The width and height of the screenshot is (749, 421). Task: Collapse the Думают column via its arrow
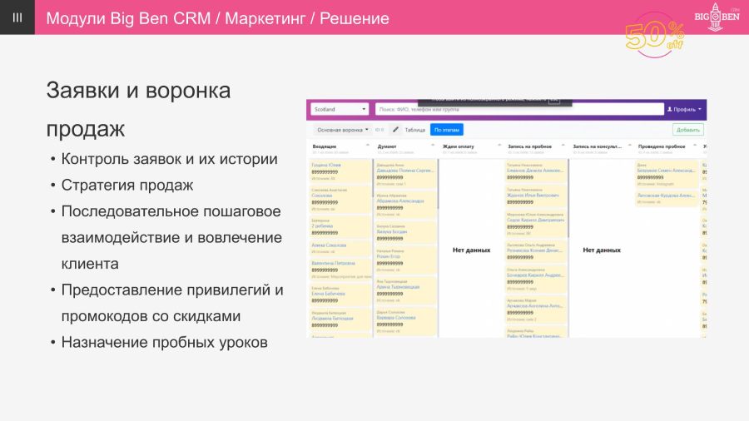[x=433, y=145]
